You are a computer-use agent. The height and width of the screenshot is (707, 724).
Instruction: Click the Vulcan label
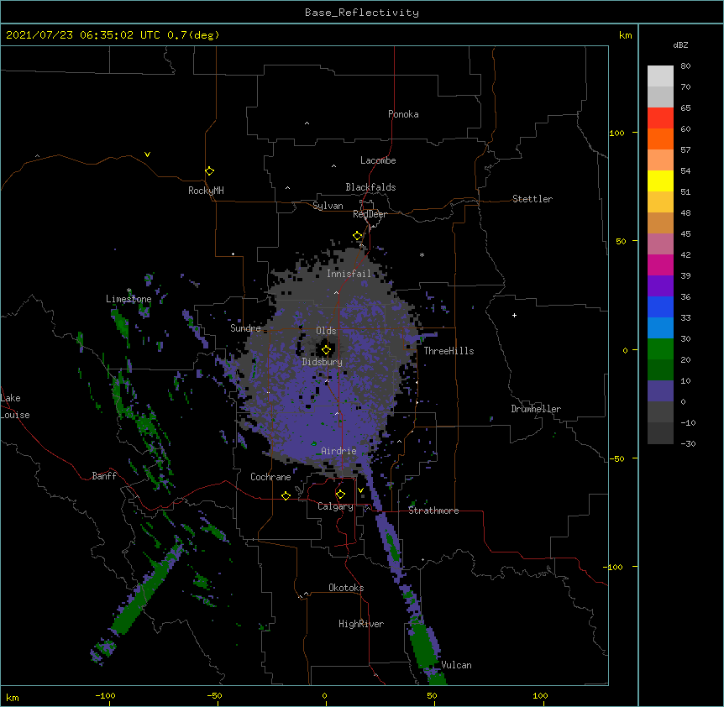tap(456, 665)
